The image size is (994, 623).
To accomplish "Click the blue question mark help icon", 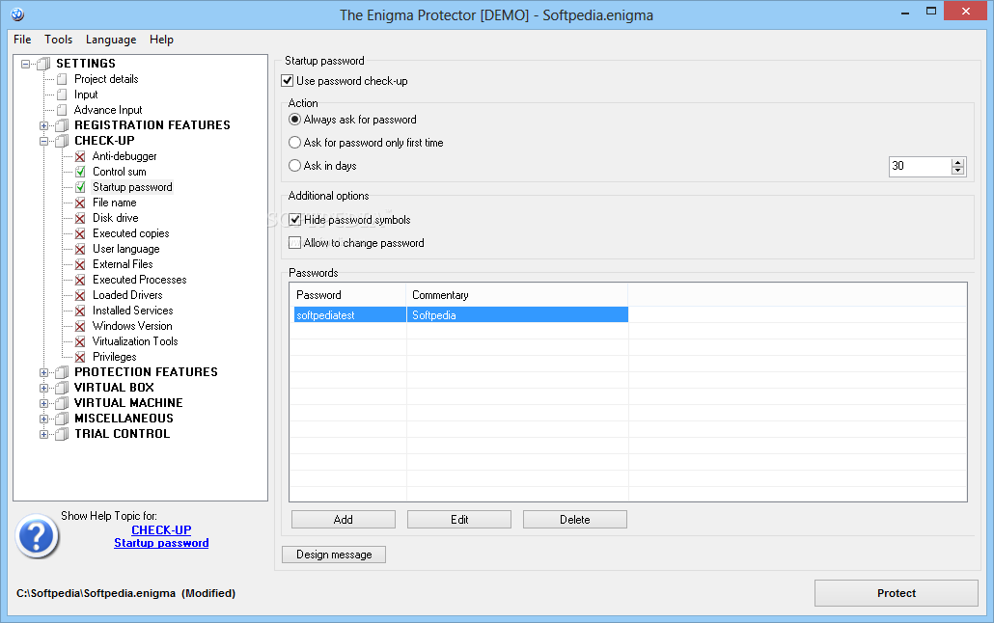I will tap(37, 536).
